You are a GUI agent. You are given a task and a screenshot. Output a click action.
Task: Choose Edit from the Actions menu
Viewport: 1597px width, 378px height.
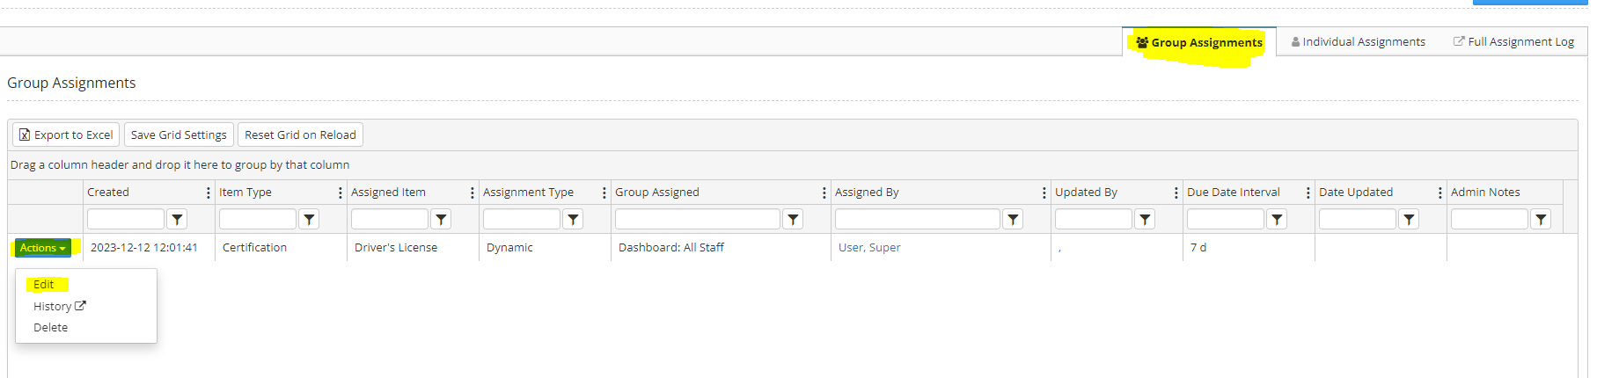[x=44, y=285]
